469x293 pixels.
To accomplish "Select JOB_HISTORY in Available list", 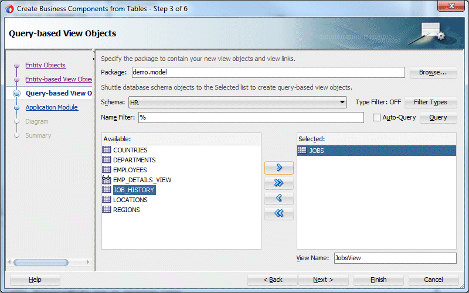I will click(134, 190).
